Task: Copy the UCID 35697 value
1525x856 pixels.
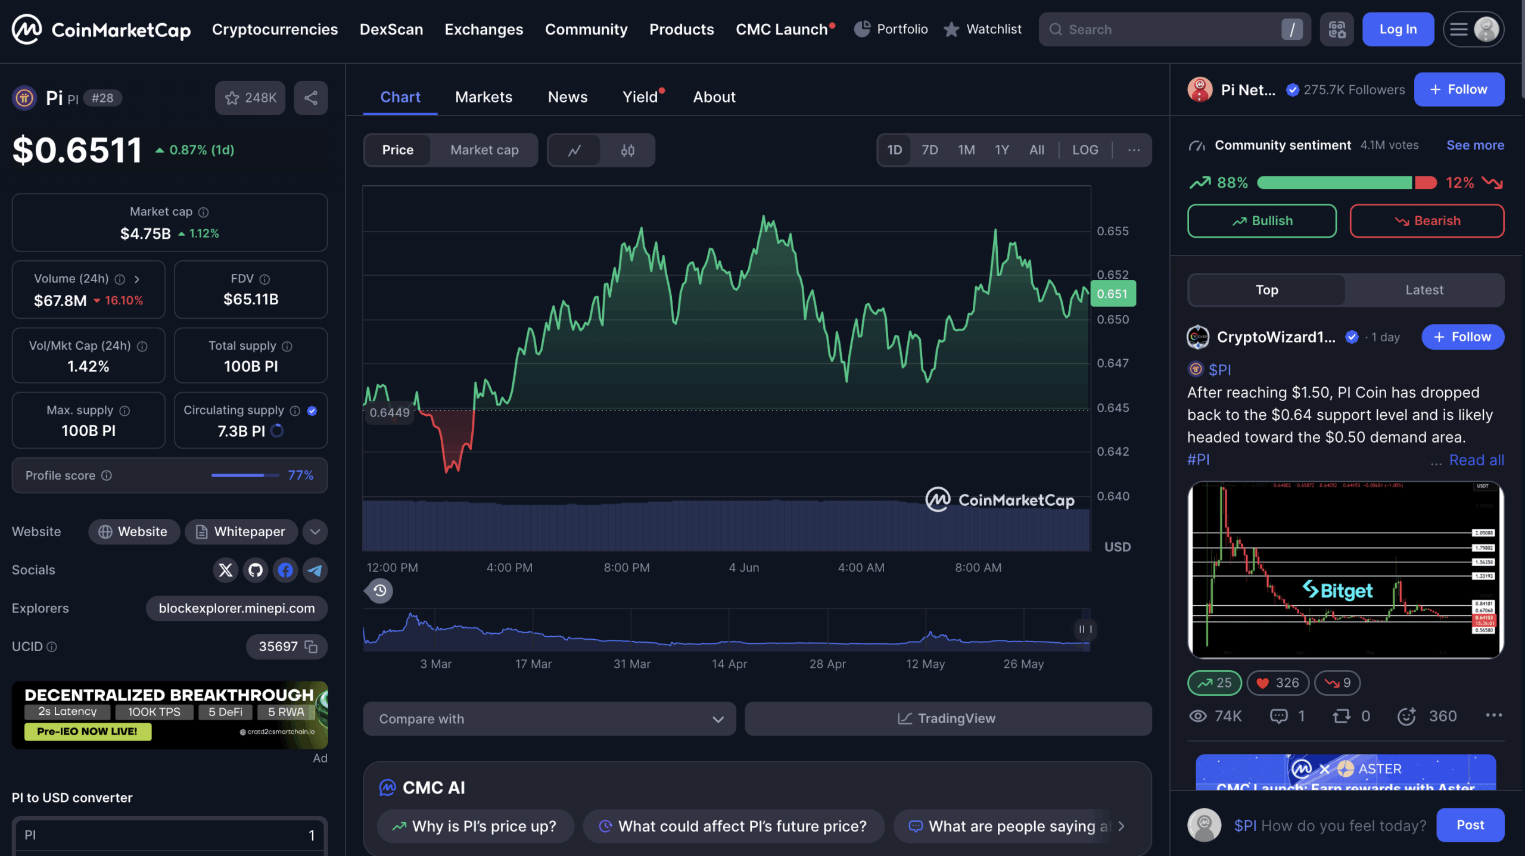Action: (311, 646)
